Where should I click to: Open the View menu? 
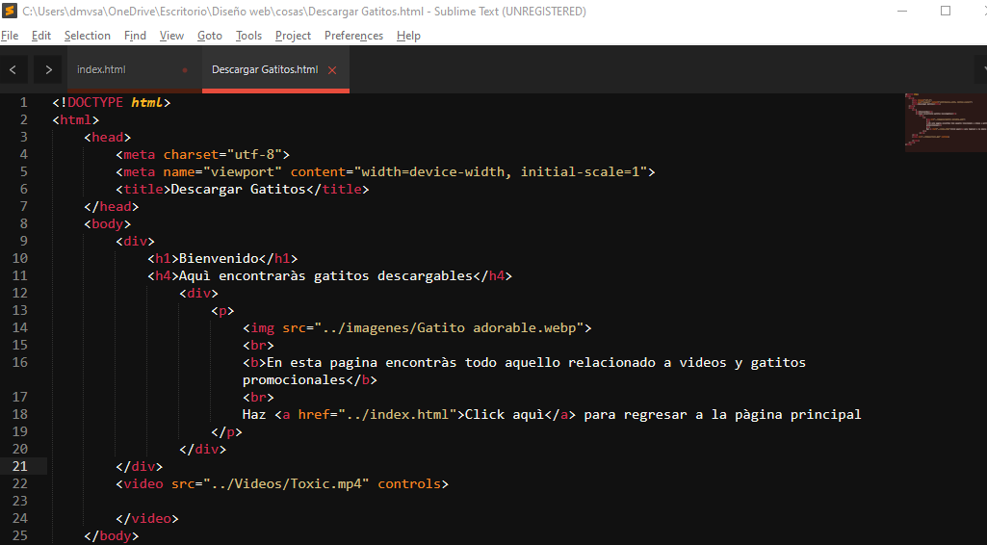coord(171,36)
